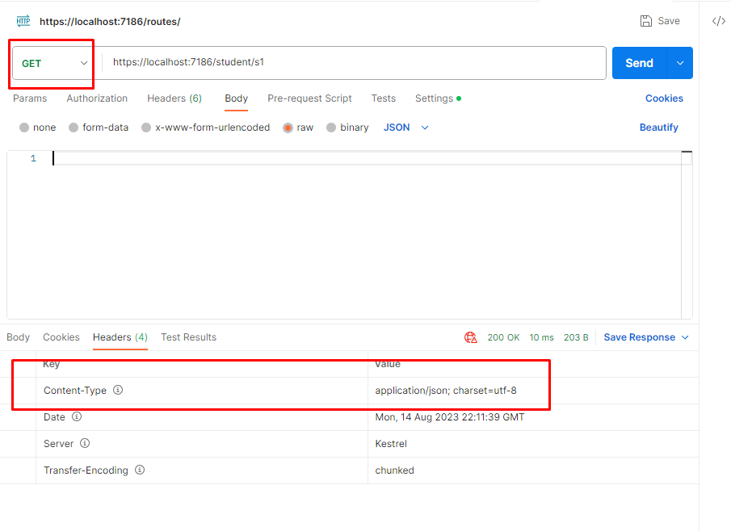
Task: Click the network warning globe icon
Action: pyautogui.click(x=470, y=337)
